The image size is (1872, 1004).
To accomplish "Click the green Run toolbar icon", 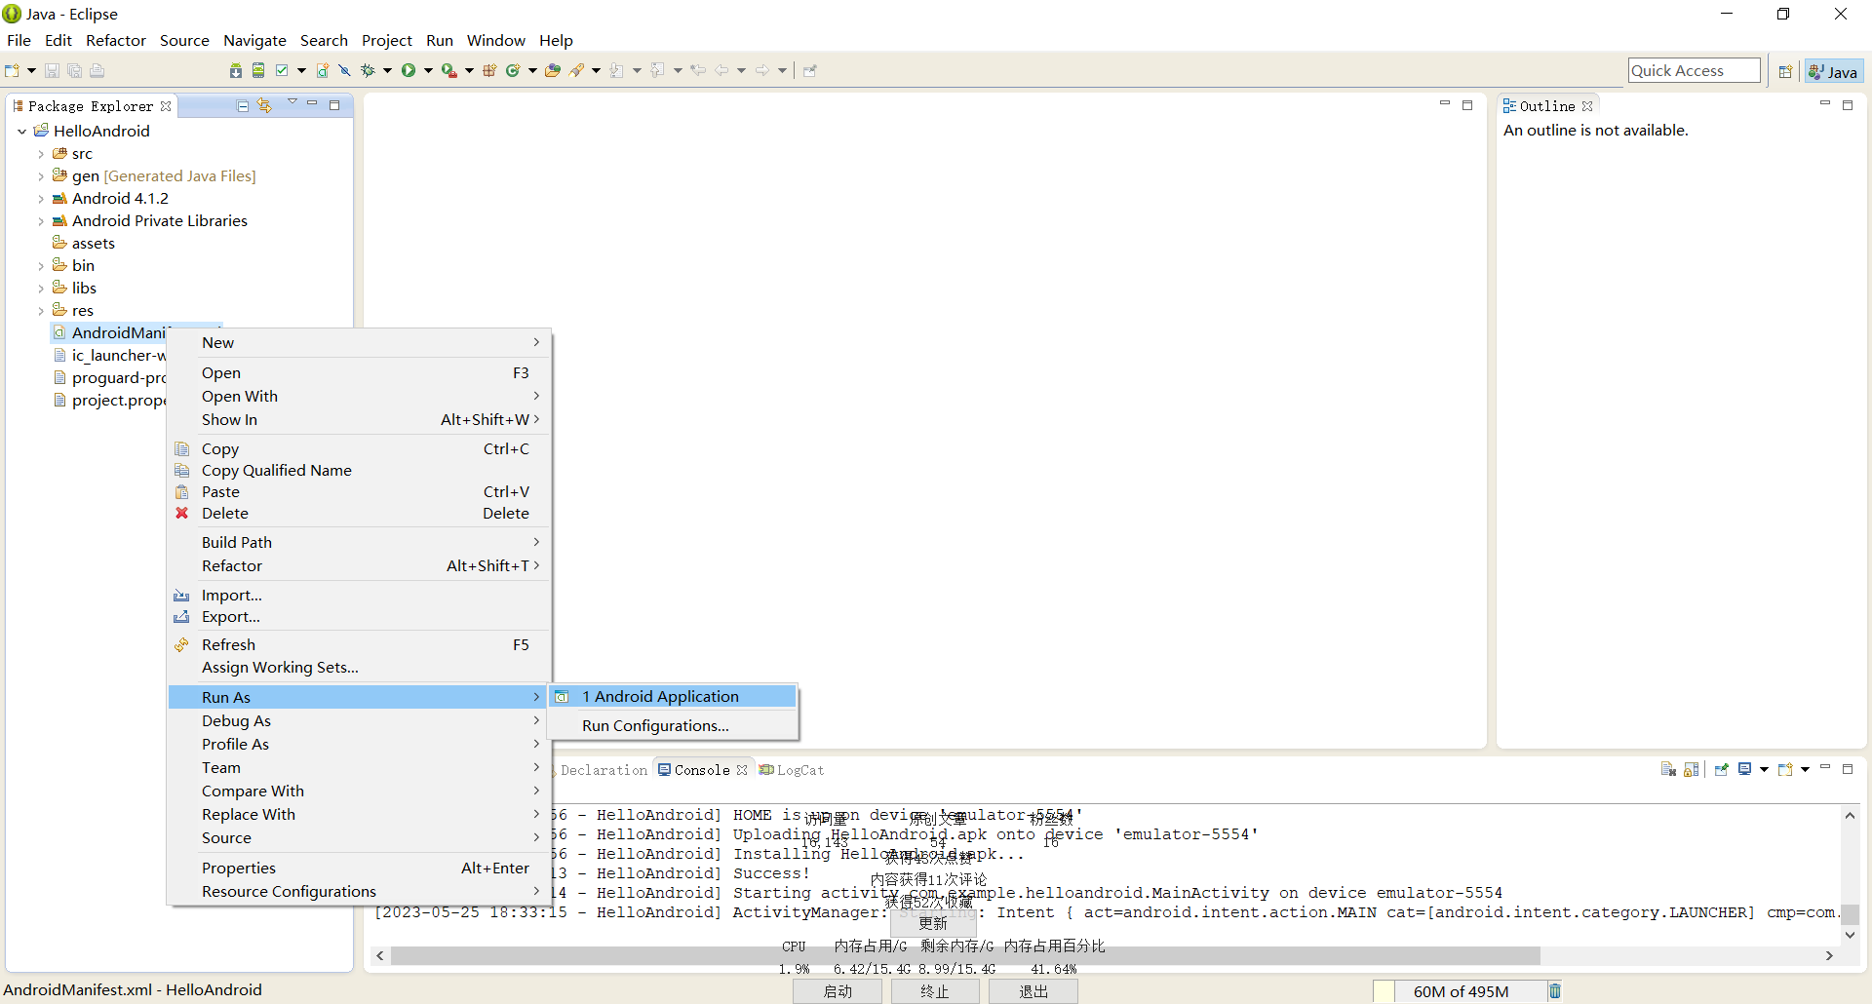I will point(409,70).
